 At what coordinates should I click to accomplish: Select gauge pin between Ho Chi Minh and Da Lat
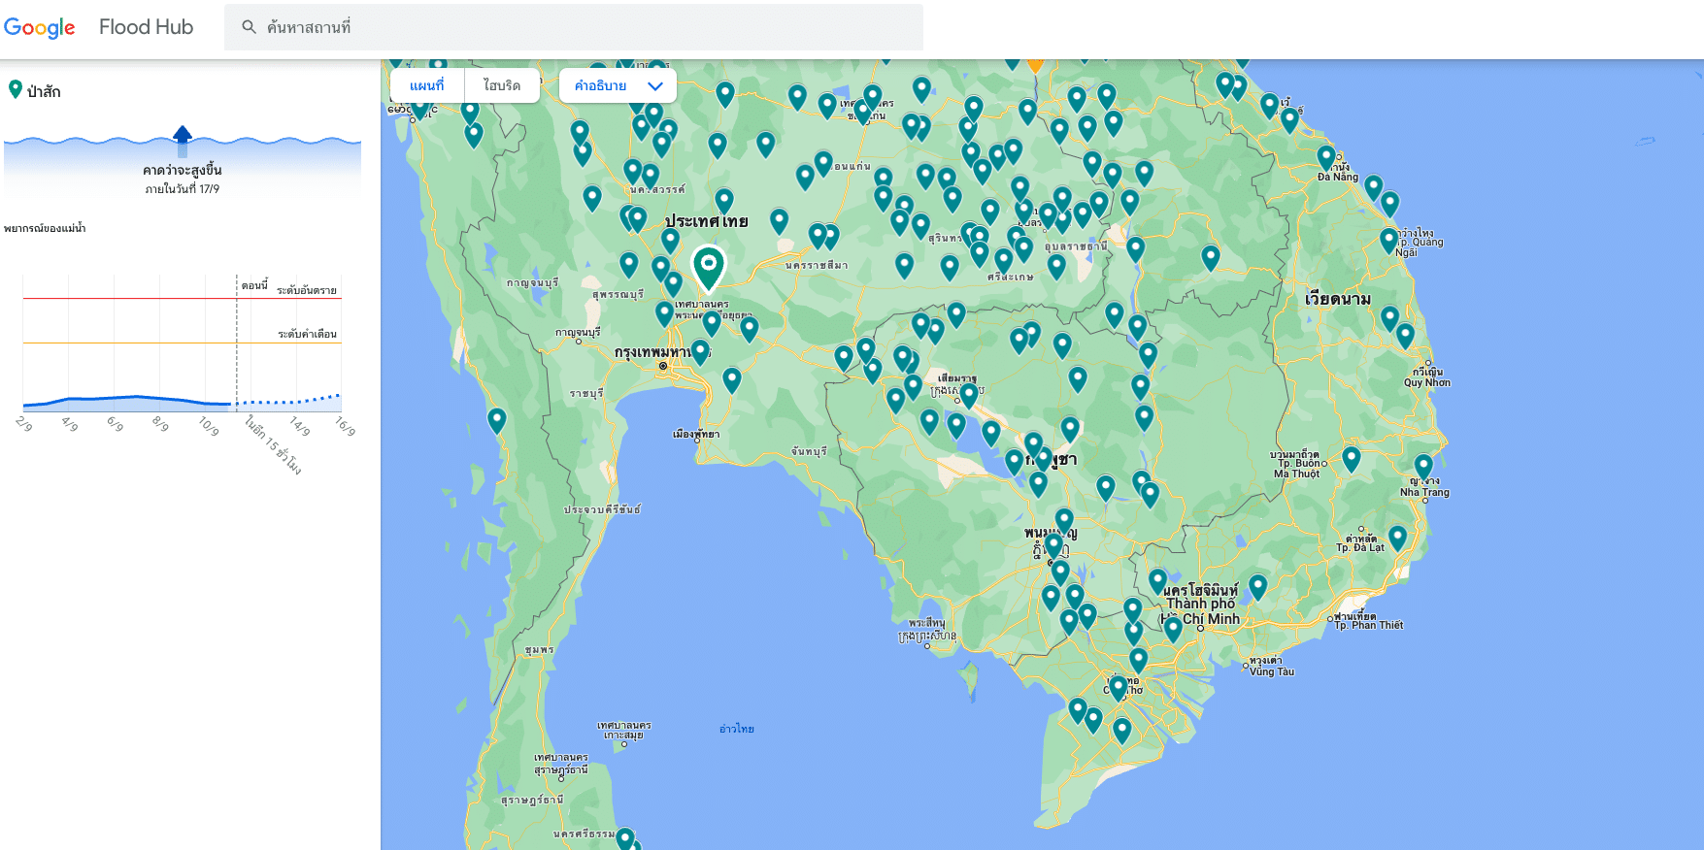tap(1258, 587)
